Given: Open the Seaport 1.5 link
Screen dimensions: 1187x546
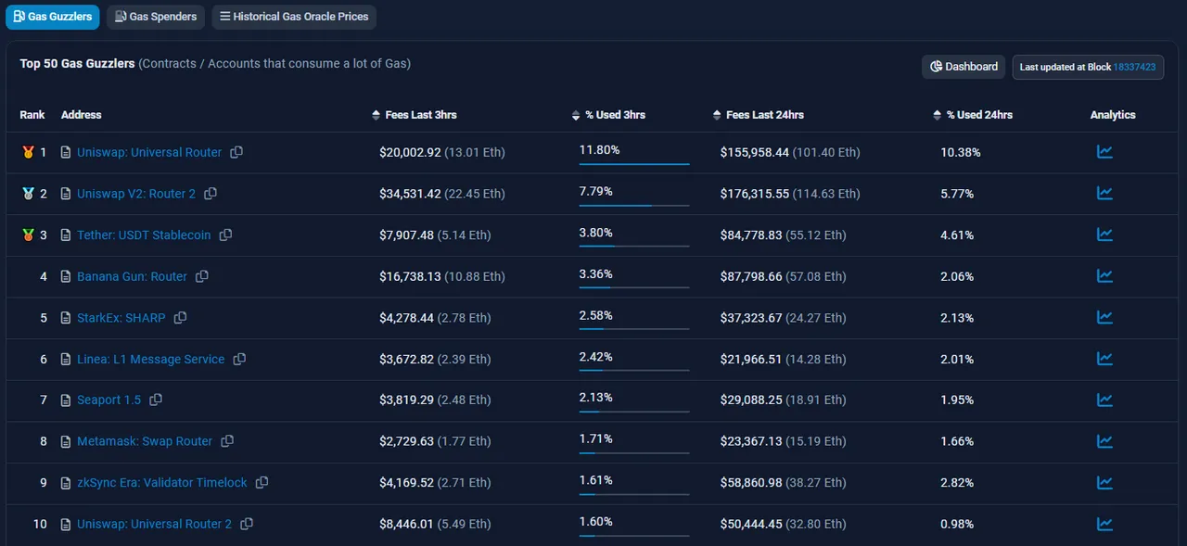Looking at the screenshot, I should click(x=109, y=400).
